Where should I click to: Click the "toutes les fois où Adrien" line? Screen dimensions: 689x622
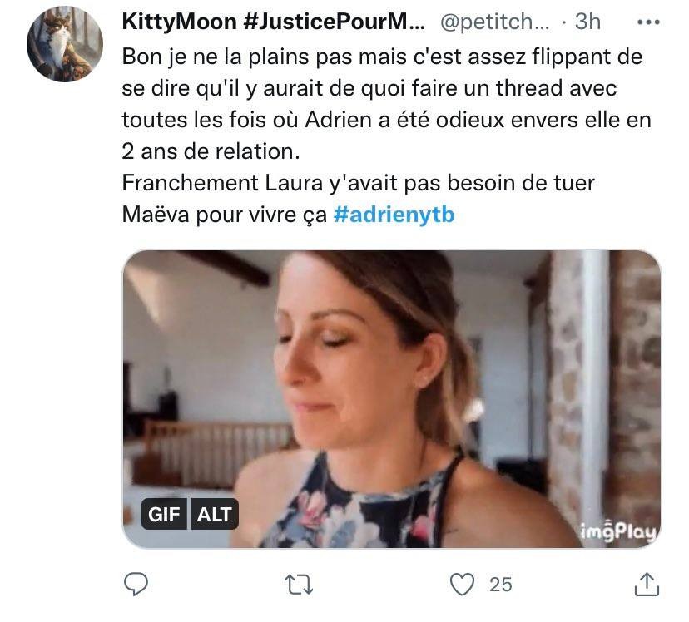386,120
